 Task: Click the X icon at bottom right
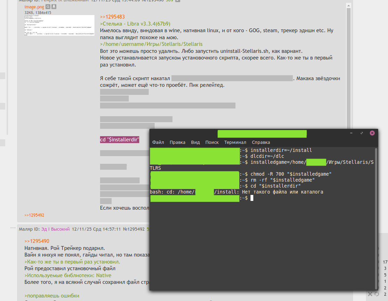pyautogui.click(x=370, y=294)
